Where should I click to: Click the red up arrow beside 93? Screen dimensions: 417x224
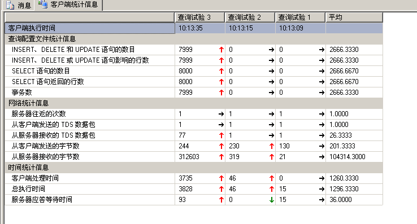pyautogui.click(x=221, y=200)
